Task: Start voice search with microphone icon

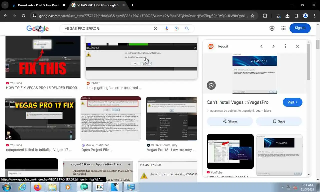Action: (x=167, y=28)
